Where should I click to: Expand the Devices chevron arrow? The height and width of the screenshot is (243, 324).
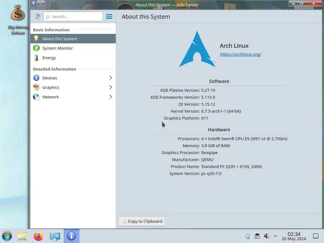point(111,78)
